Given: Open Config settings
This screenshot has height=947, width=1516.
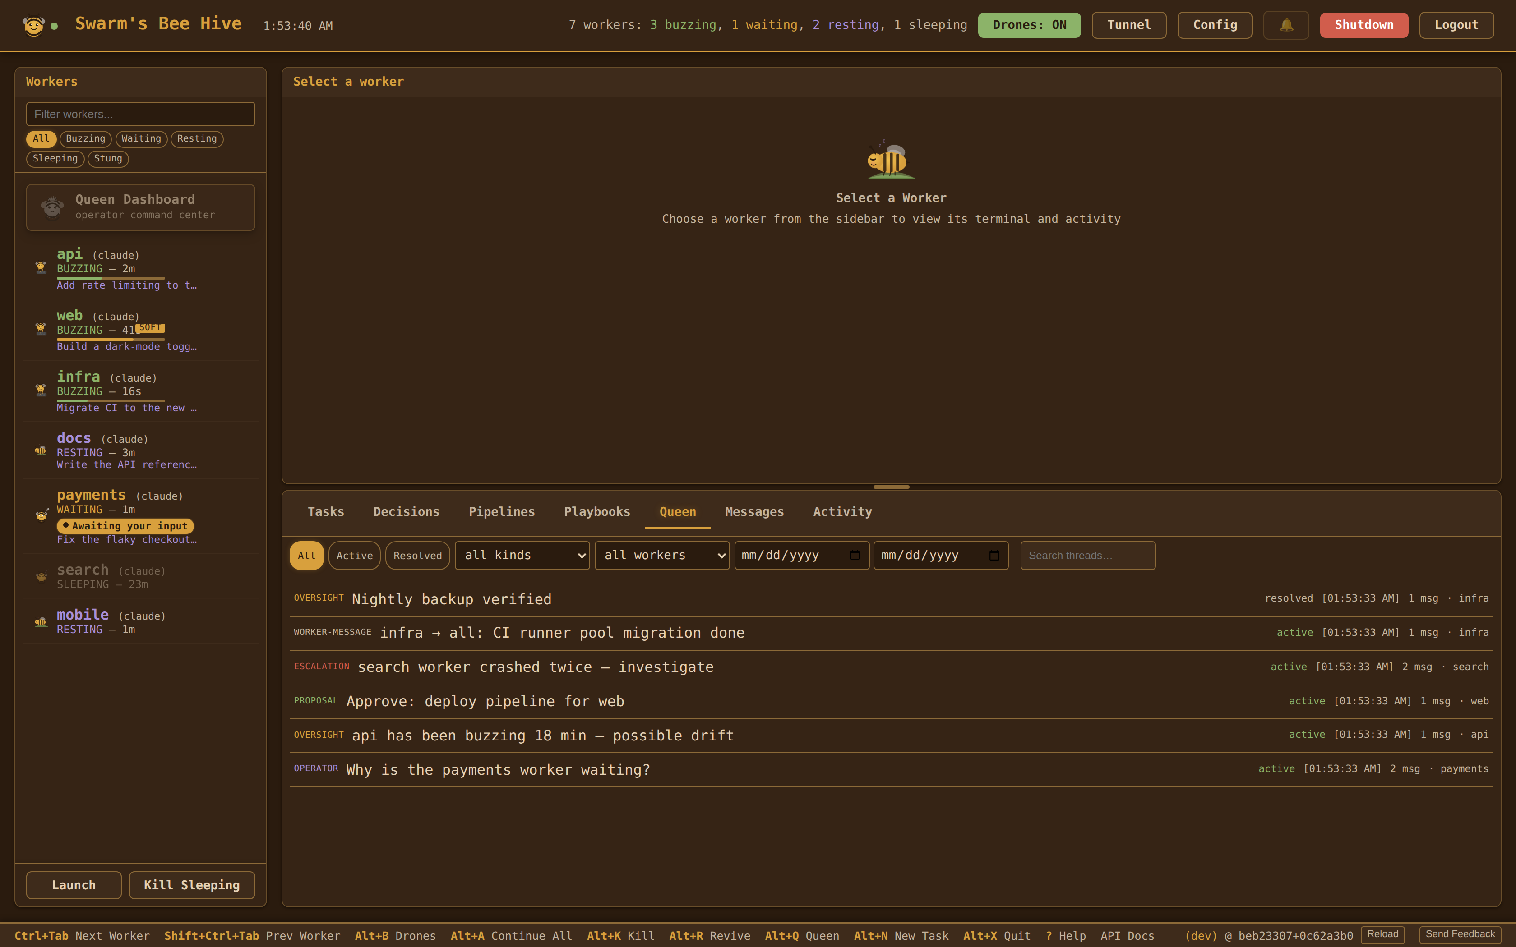Looking at the screenshot, I should tap(1215, 25).
